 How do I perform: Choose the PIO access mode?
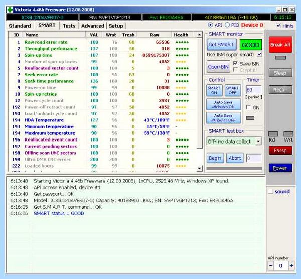(227, 25)
